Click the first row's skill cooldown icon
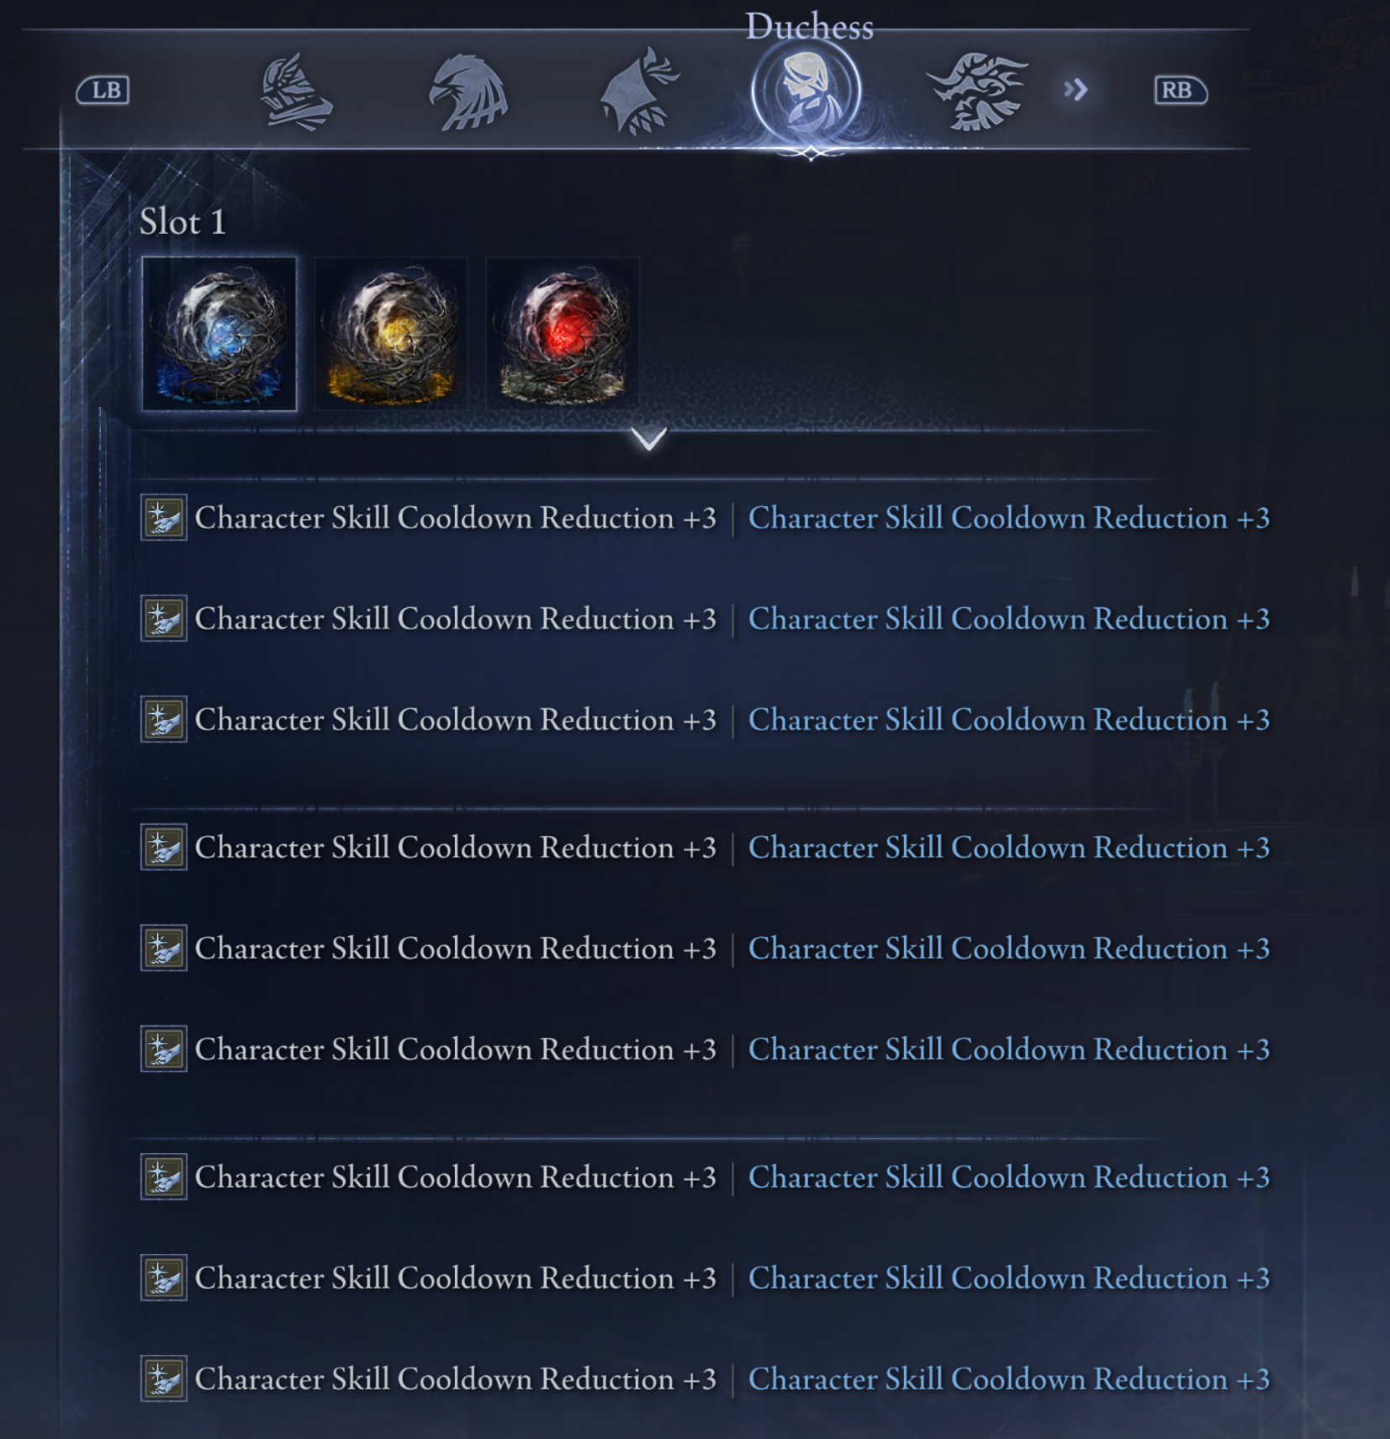 coord(163,518)
